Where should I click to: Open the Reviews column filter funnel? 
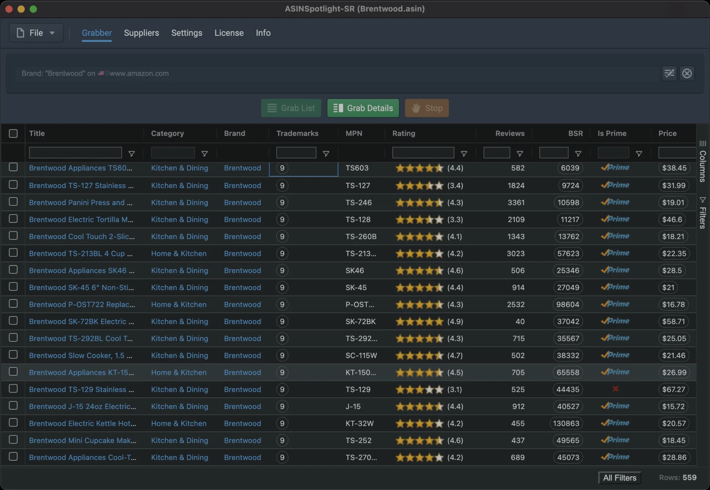pyautogui.click(x=520, y=153)
